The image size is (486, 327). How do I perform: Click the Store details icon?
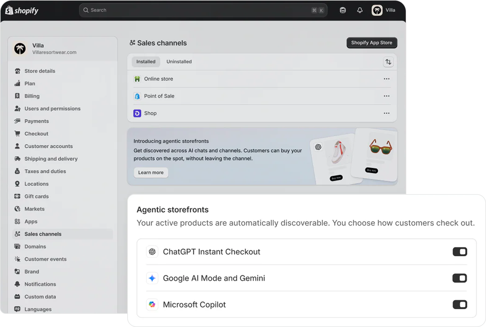click(x=17, y=71)
